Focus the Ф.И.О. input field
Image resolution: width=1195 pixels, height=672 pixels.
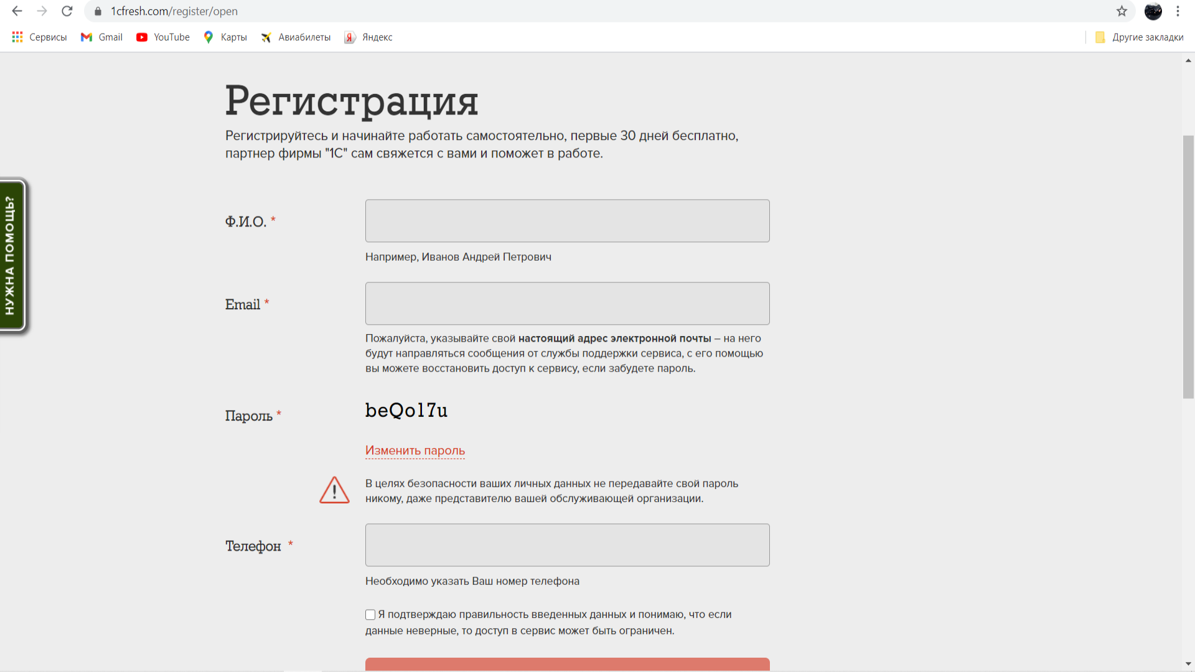click(567, 221)
